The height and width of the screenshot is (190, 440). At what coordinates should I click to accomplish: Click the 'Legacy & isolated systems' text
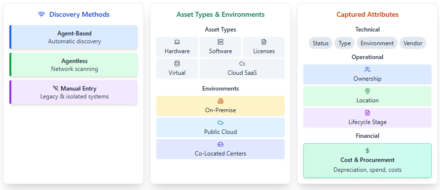pyautogui.click(x=74, y=96)
